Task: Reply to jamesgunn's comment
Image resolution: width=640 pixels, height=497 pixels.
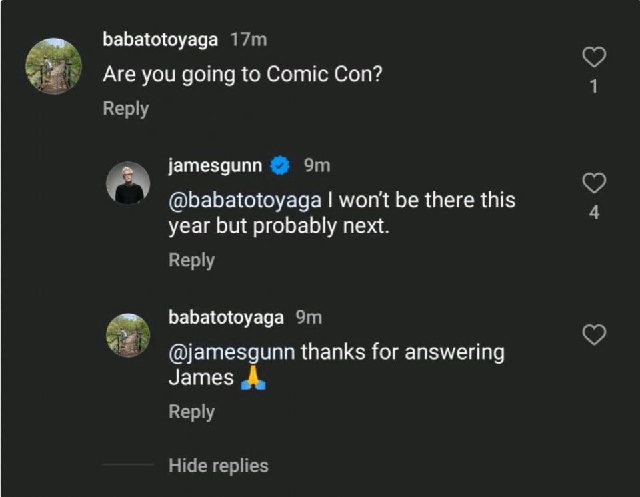Action: 191,260
